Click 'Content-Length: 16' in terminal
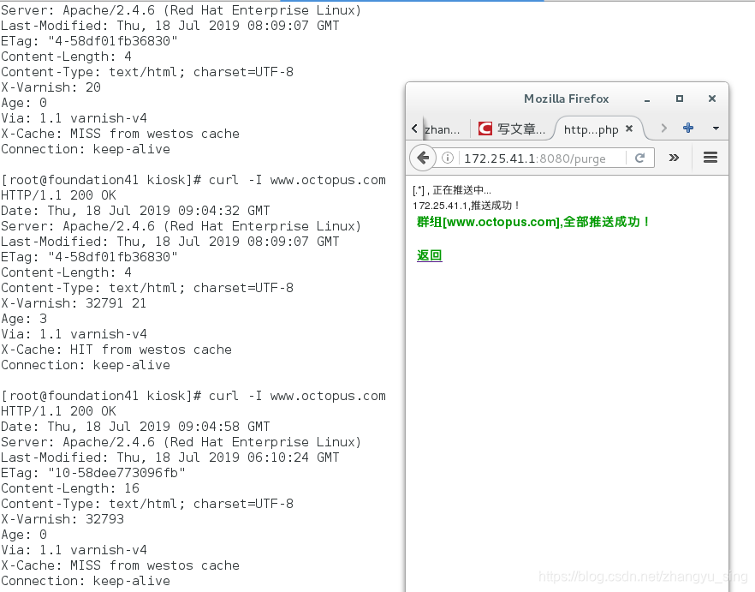This screenshot has width=755, height=592. click(x=70, y=488)
